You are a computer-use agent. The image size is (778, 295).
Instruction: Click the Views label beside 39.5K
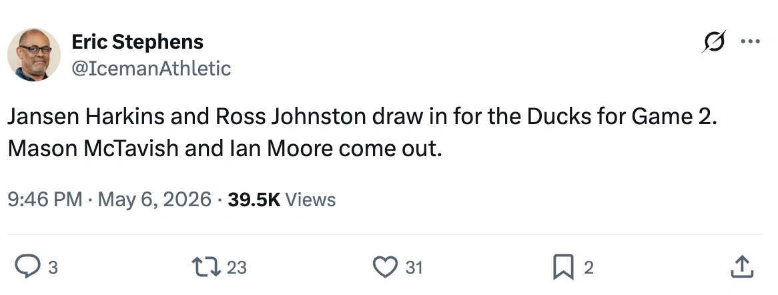(x=311, y=200)
